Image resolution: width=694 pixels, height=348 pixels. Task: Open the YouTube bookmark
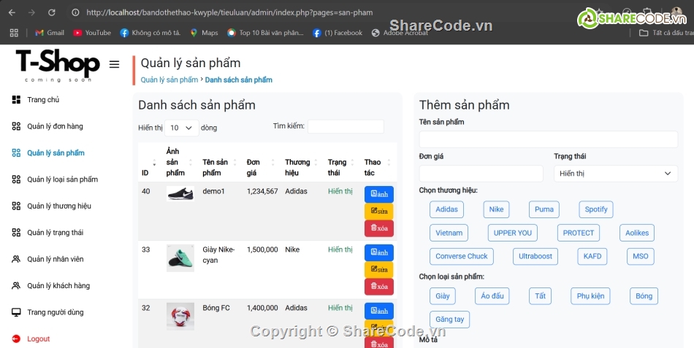[x=92, y=33]
